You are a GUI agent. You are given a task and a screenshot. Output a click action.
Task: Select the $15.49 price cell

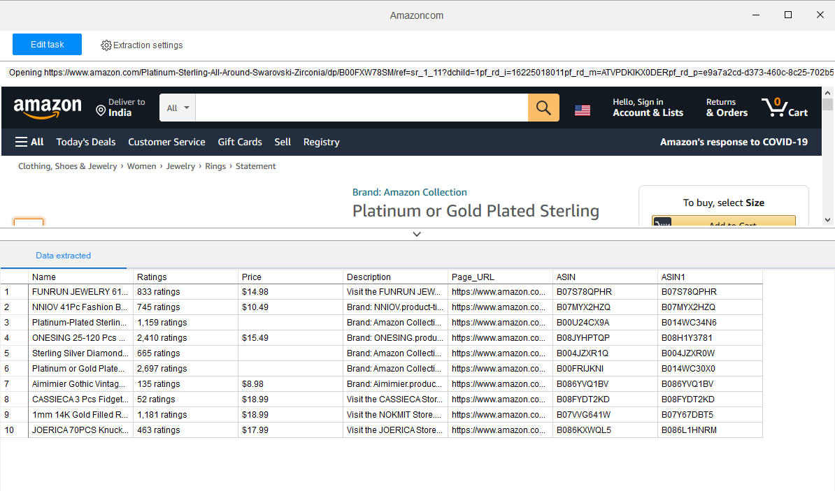(290, 338)
